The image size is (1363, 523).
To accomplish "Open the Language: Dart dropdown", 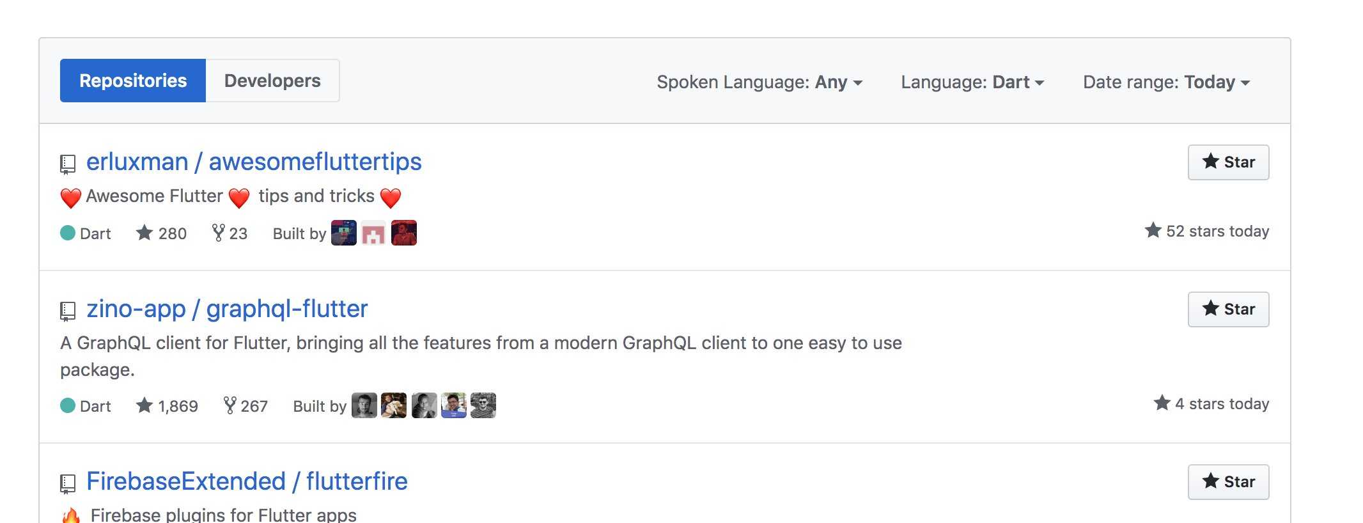I will point(972,82).
